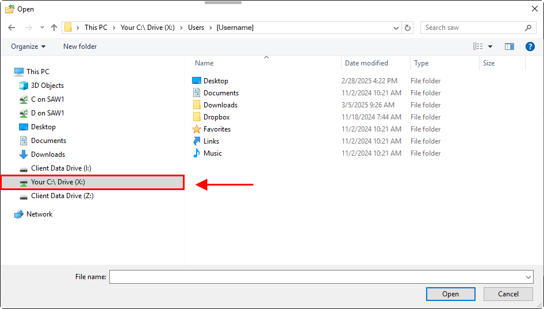Click the search magnifier icon
This screenshot has height=309, width=544.
tap(528, 28)
